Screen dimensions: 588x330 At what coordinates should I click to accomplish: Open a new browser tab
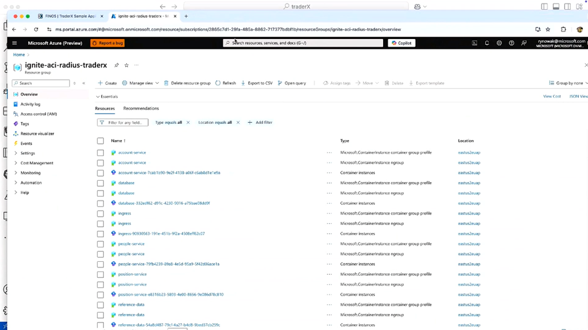click(x=186, y=16)
